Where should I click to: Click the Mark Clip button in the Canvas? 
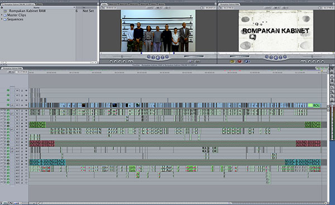pos(318,61)
